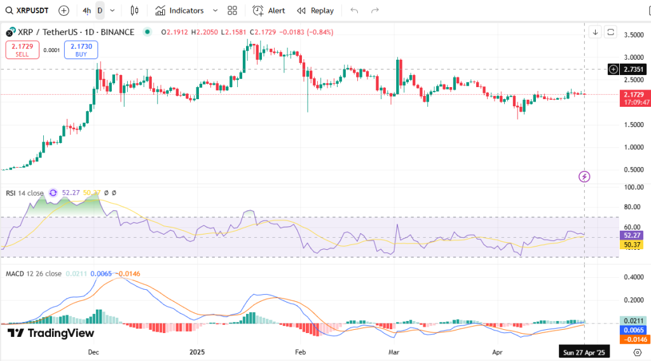
Task: Click the 2.1729 SELL button
Action: (x=22, y=50)
